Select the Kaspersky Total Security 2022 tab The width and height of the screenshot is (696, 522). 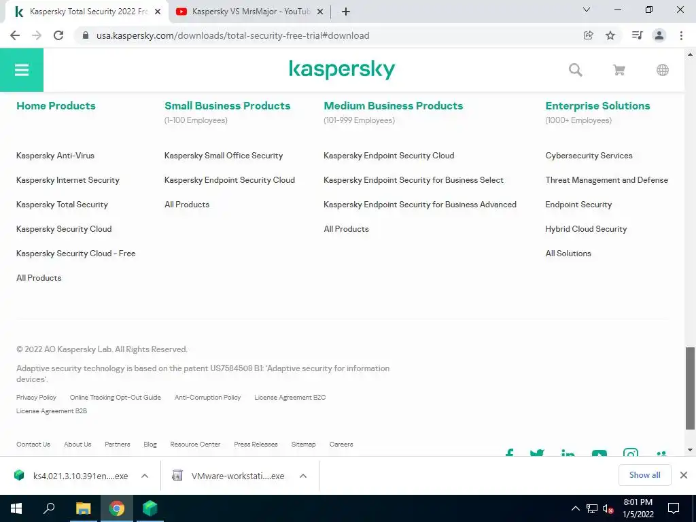[x=87, y=12]
